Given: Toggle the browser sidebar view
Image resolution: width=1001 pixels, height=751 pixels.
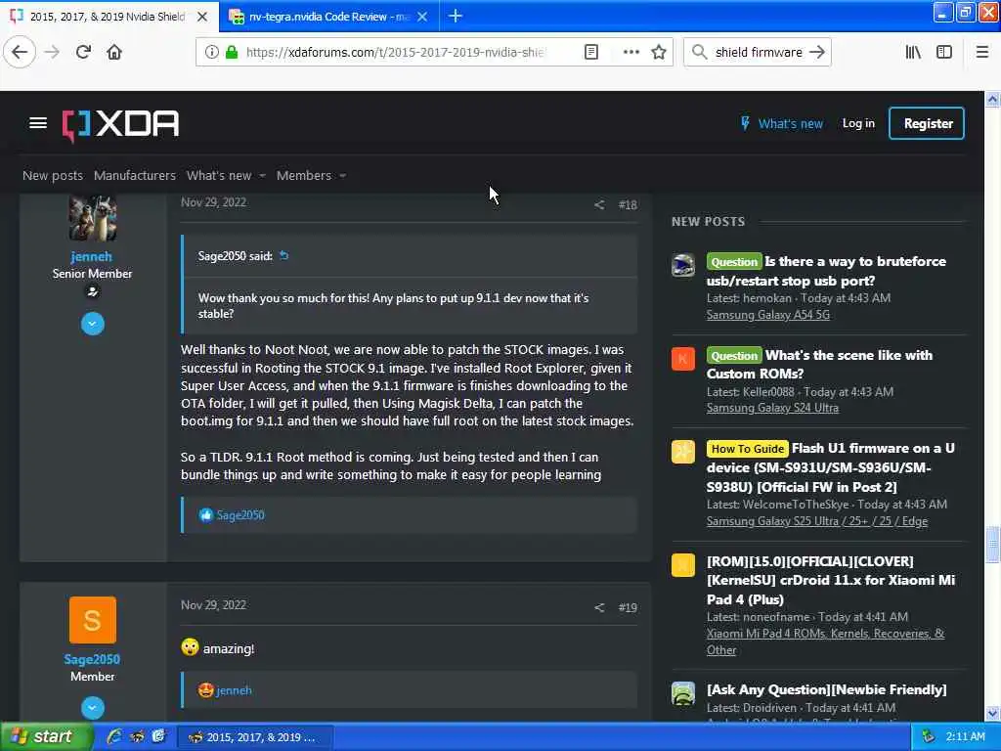Looking at the screenshot, I should tap(944, 53).
